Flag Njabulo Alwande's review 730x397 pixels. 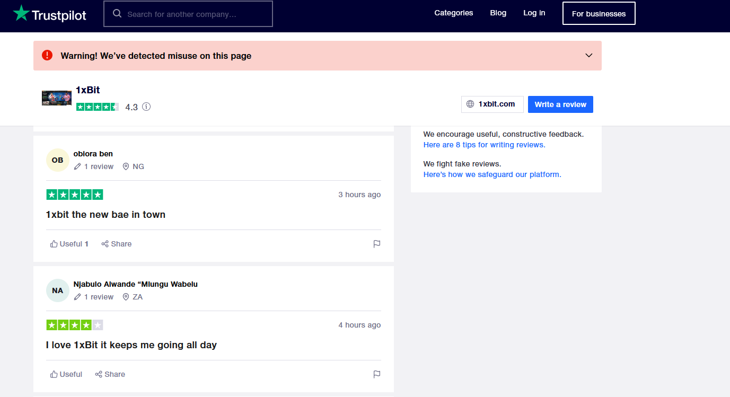coord(377,374)
